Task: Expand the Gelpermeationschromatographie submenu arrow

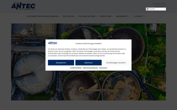Action: 60,16
